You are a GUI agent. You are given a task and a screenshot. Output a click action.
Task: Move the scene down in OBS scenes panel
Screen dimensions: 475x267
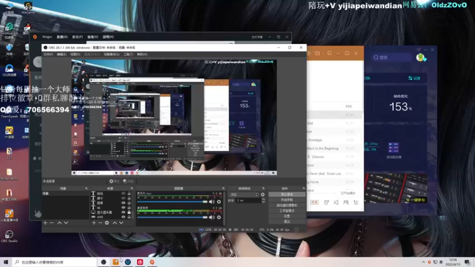pyautogui.click(x=66, y=223)
